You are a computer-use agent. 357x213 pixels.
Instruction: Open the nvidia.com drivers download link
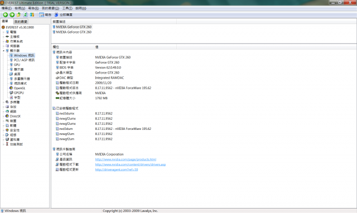pyautogui.click(x=131, y=164)
